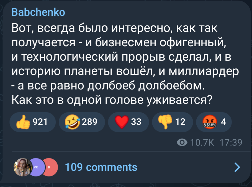This screenshot has height=187, width=252.
Task: Open the Babchenko channel name
Action: pos(38,12)
